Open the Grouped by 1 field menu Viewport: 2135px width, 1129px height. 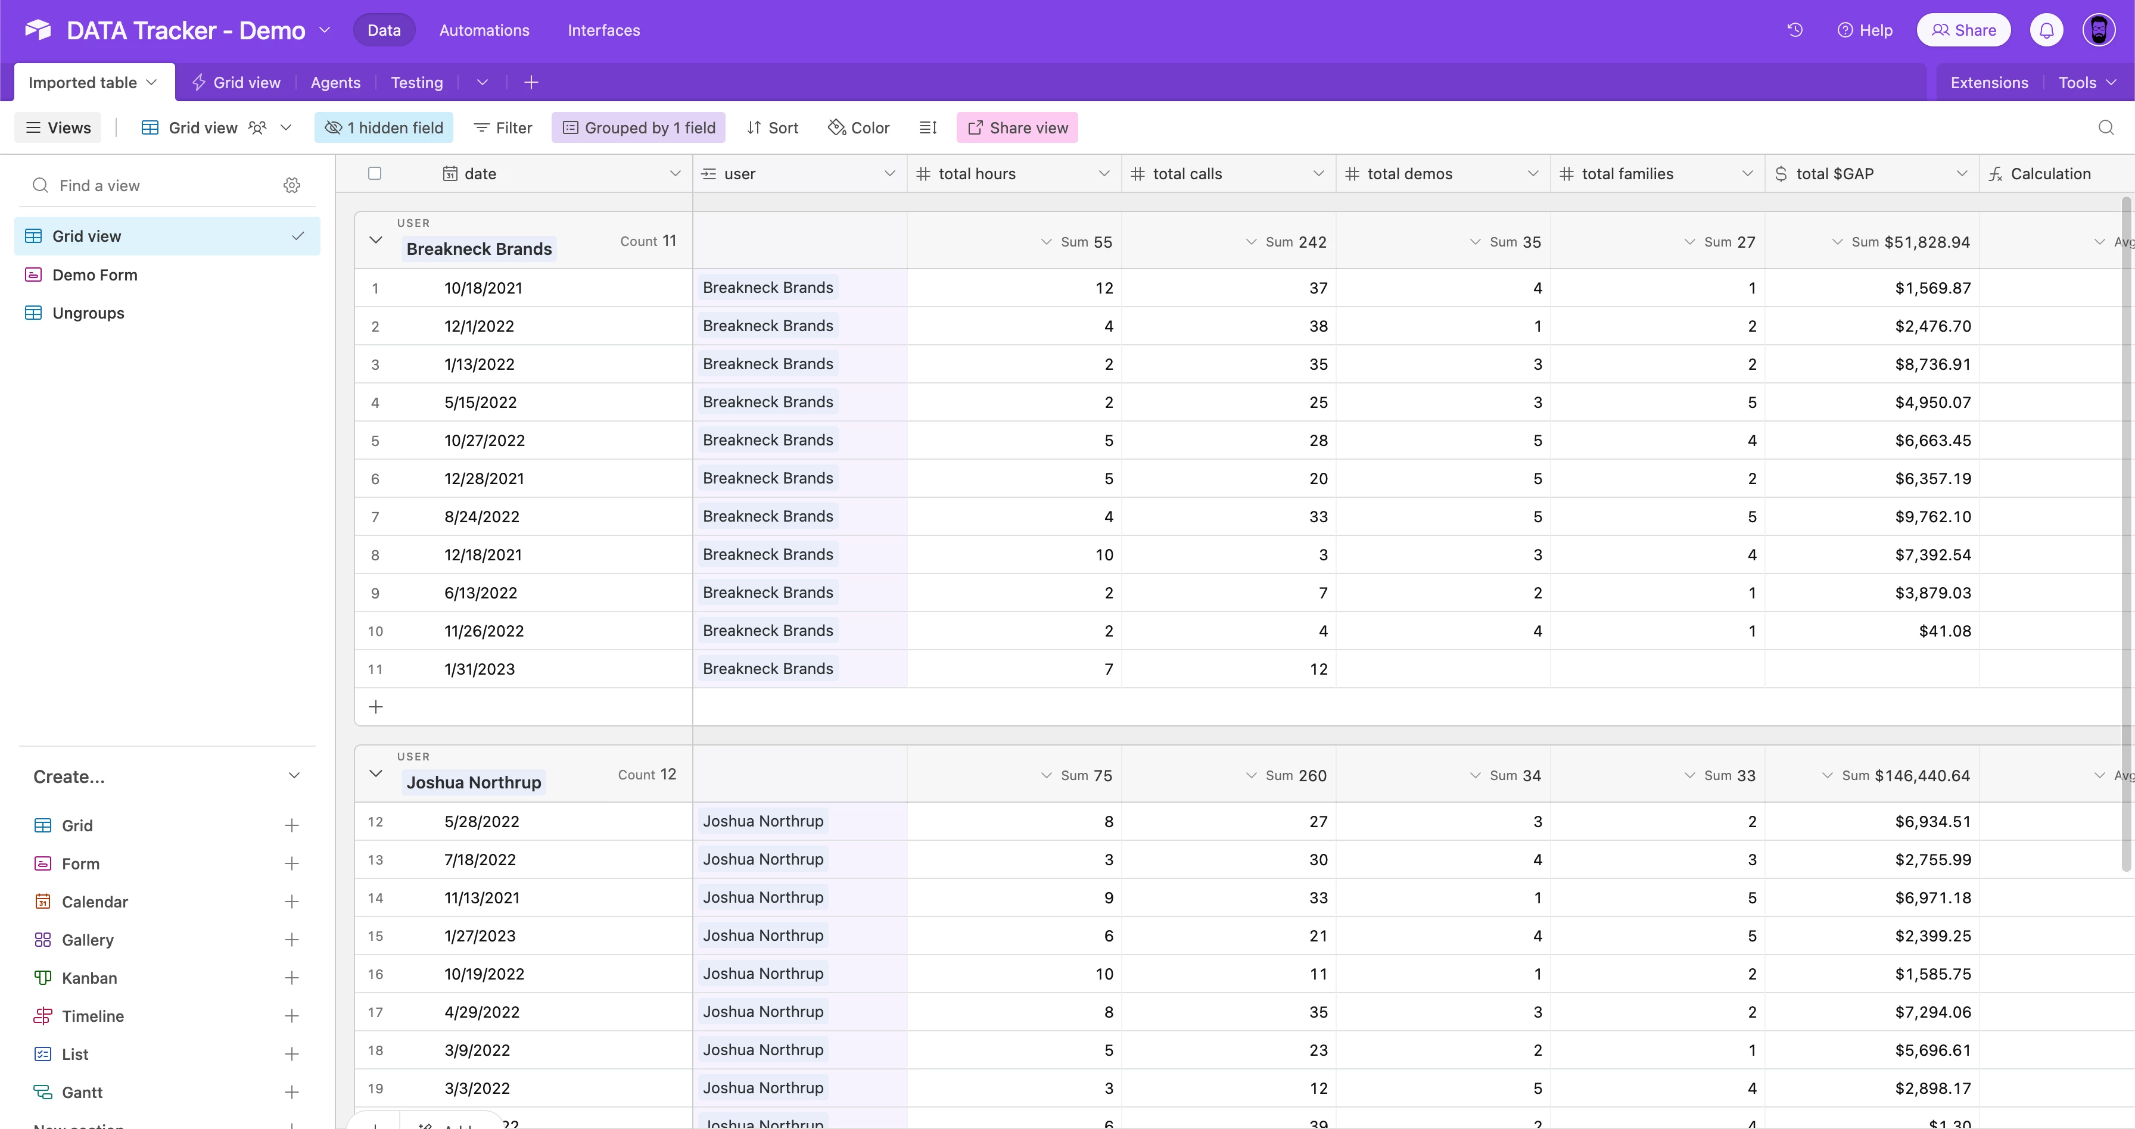pyautogui.click(x=638, y=127)
